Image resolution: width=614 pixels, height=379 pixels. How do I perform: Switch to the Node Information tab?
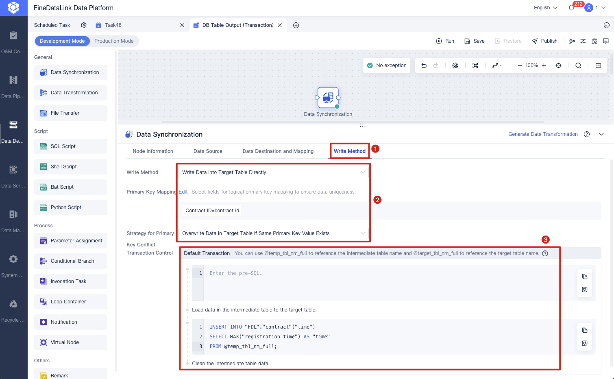(x=153, y=151)
